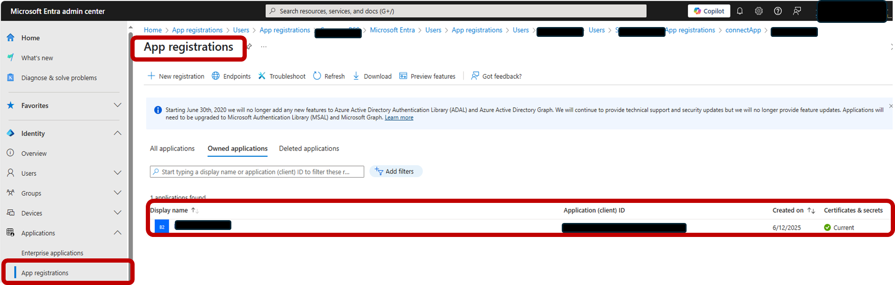Click the Current certificate status
895x285 pixels.
point(839,228)
